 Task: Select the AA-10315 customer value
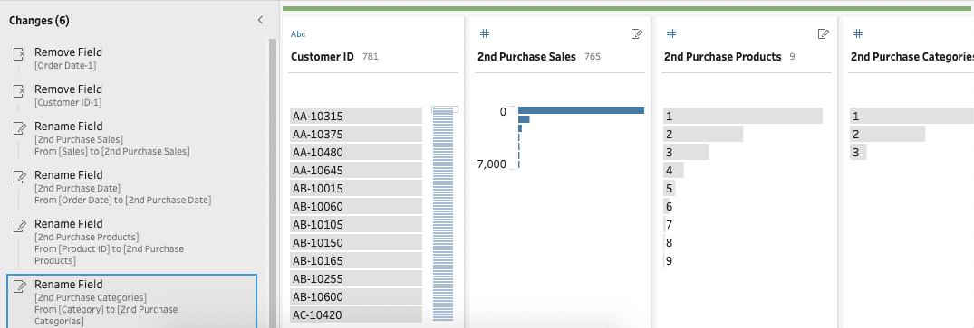pyautogui.click(x=356, y=116)
